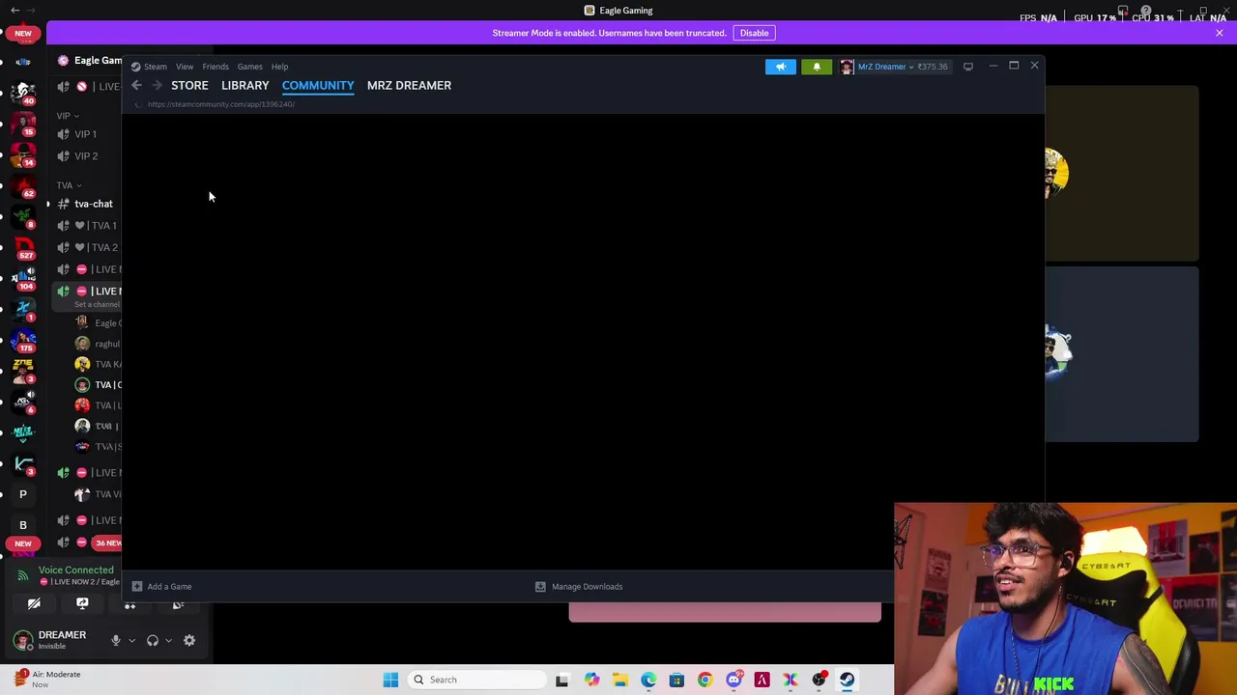Open the Windows Start menu
The image size is (1237, 695).
[390, 680]
